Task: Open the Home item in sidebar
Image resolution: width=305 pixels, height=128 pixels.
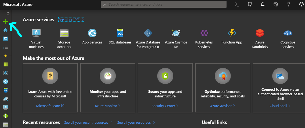Action: pyautogui.click(x=5, y=30)
